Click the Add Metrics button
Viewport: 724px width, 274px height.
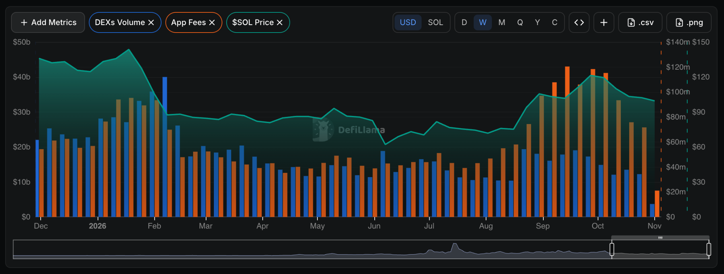(x=48, y=23)
